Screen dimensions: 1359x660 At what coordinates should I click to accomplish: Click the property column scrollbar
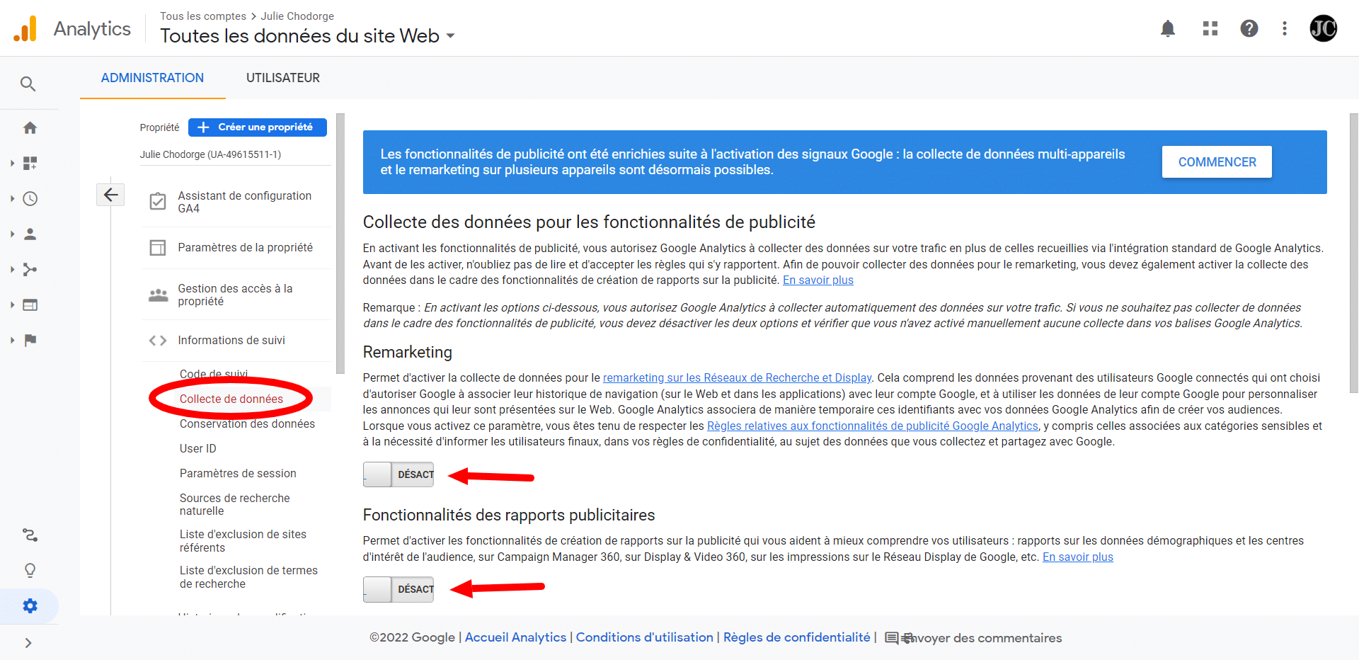[340, 243]
